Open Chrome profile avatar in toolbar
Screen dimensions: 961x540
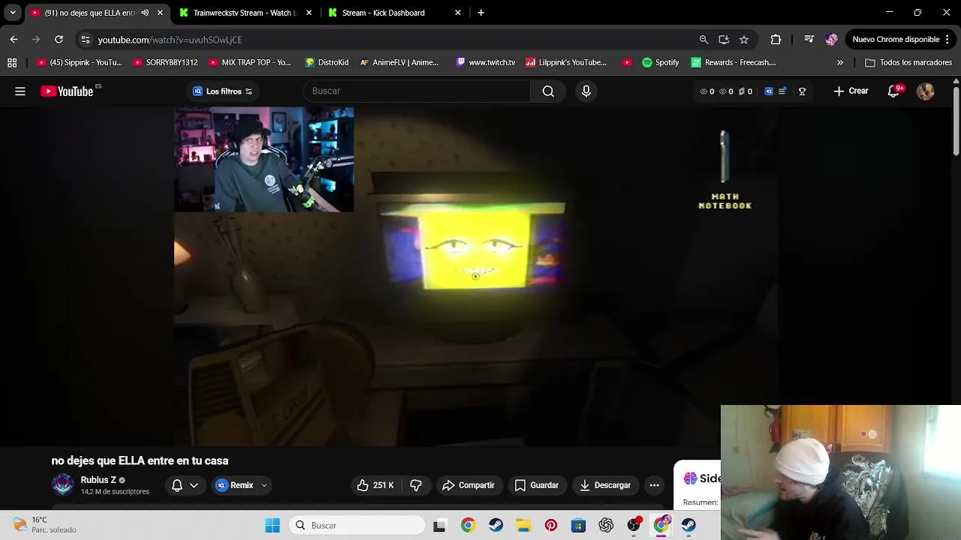point(831,40)
